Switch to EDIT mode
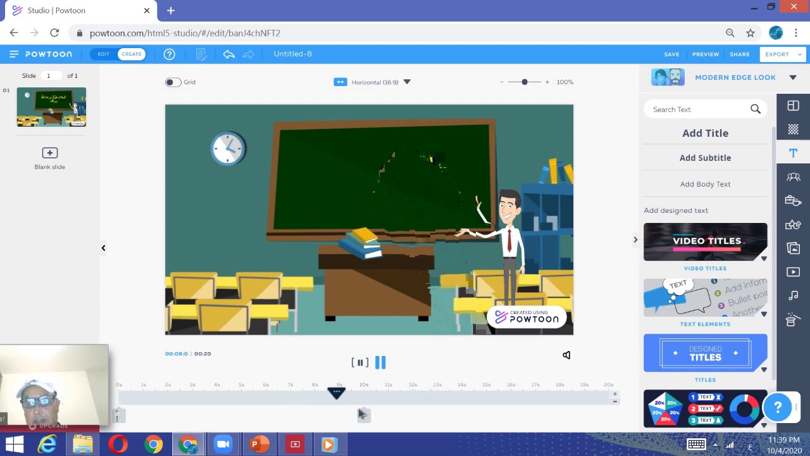This screenshot has height=456, width=810. pos(103,54)
